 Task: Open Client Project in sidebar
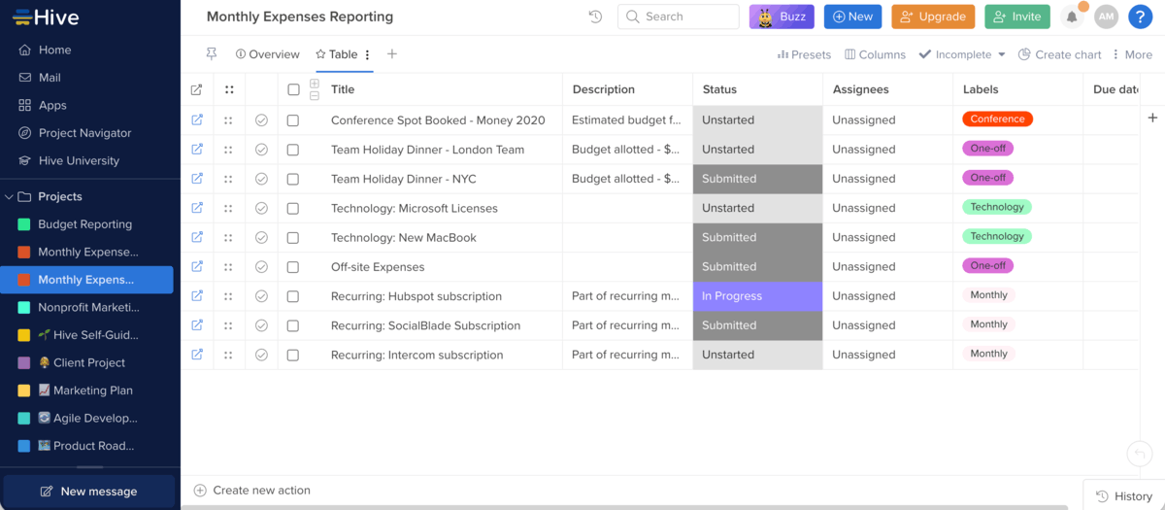88,362
